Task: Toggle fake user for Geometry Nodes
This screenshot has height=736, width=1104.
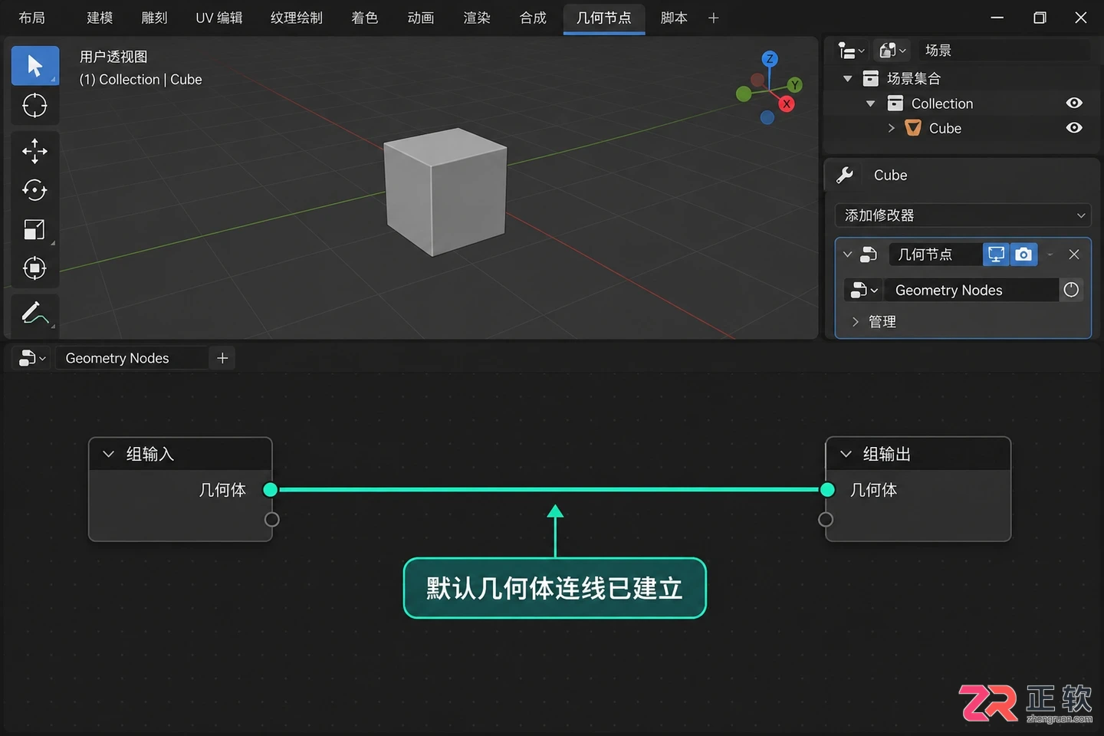Action: [1071, 290]
